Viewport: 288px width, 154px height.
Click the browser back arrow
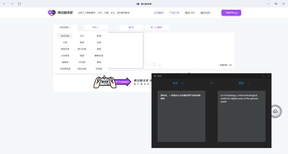4,4
